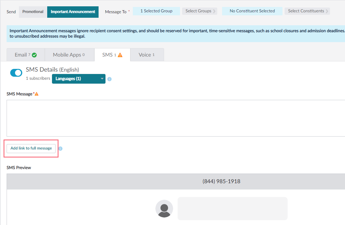Click the empty SMS preview message bubble

[232, 208]
